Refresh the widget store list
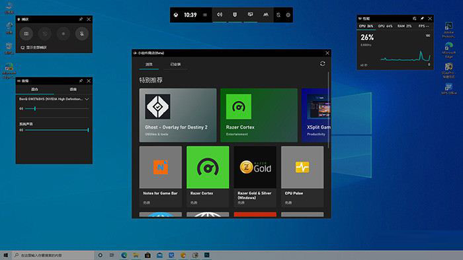Screen dimensions: 463x260 pos(323,63)
